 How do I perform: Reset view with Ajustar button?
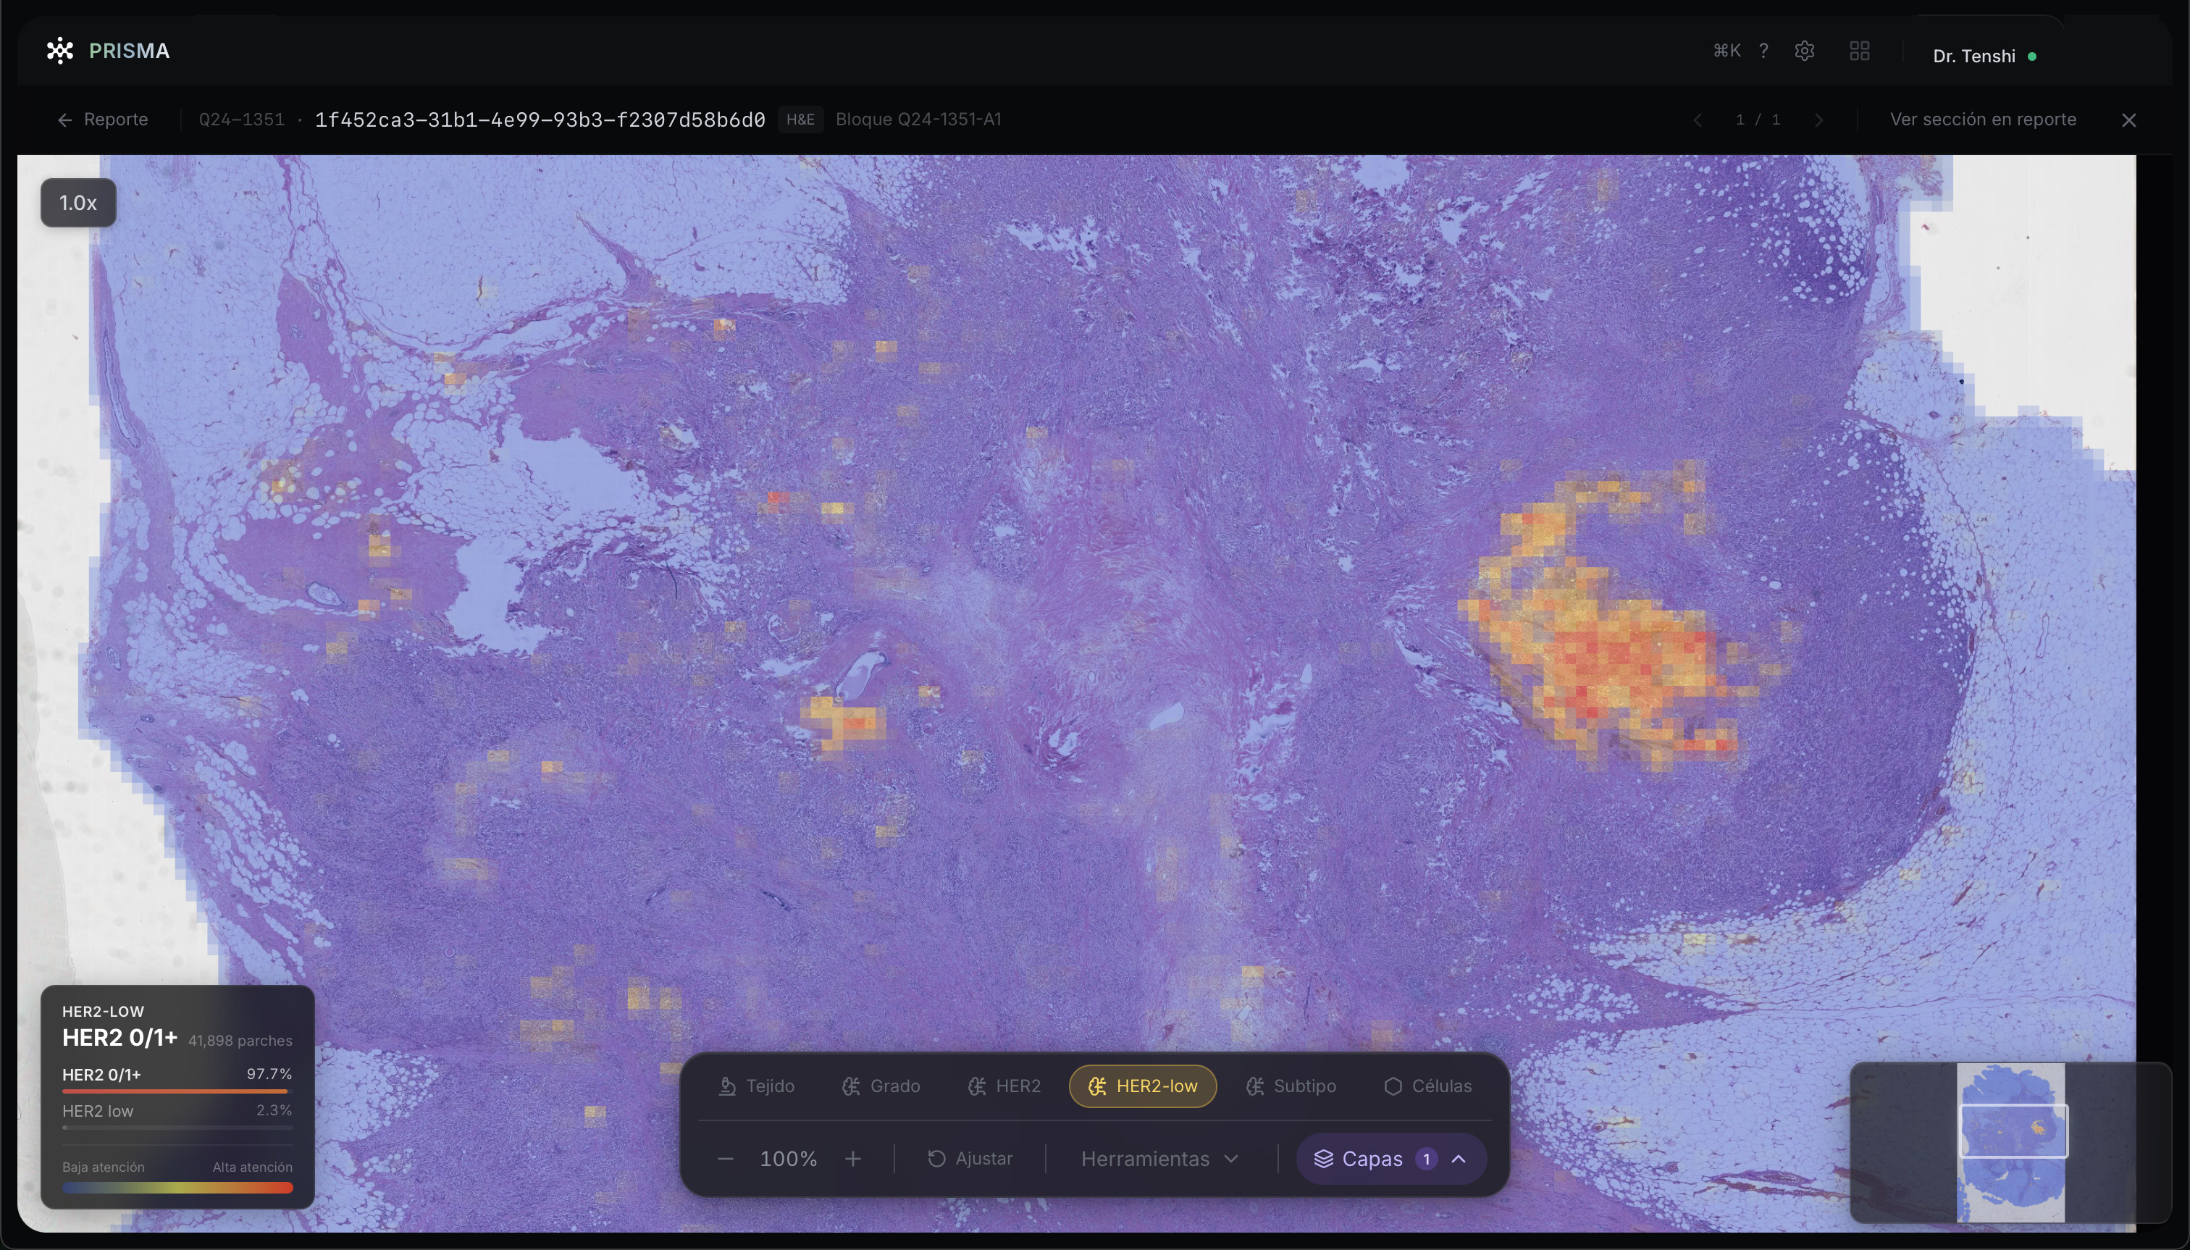point(970,1159)
